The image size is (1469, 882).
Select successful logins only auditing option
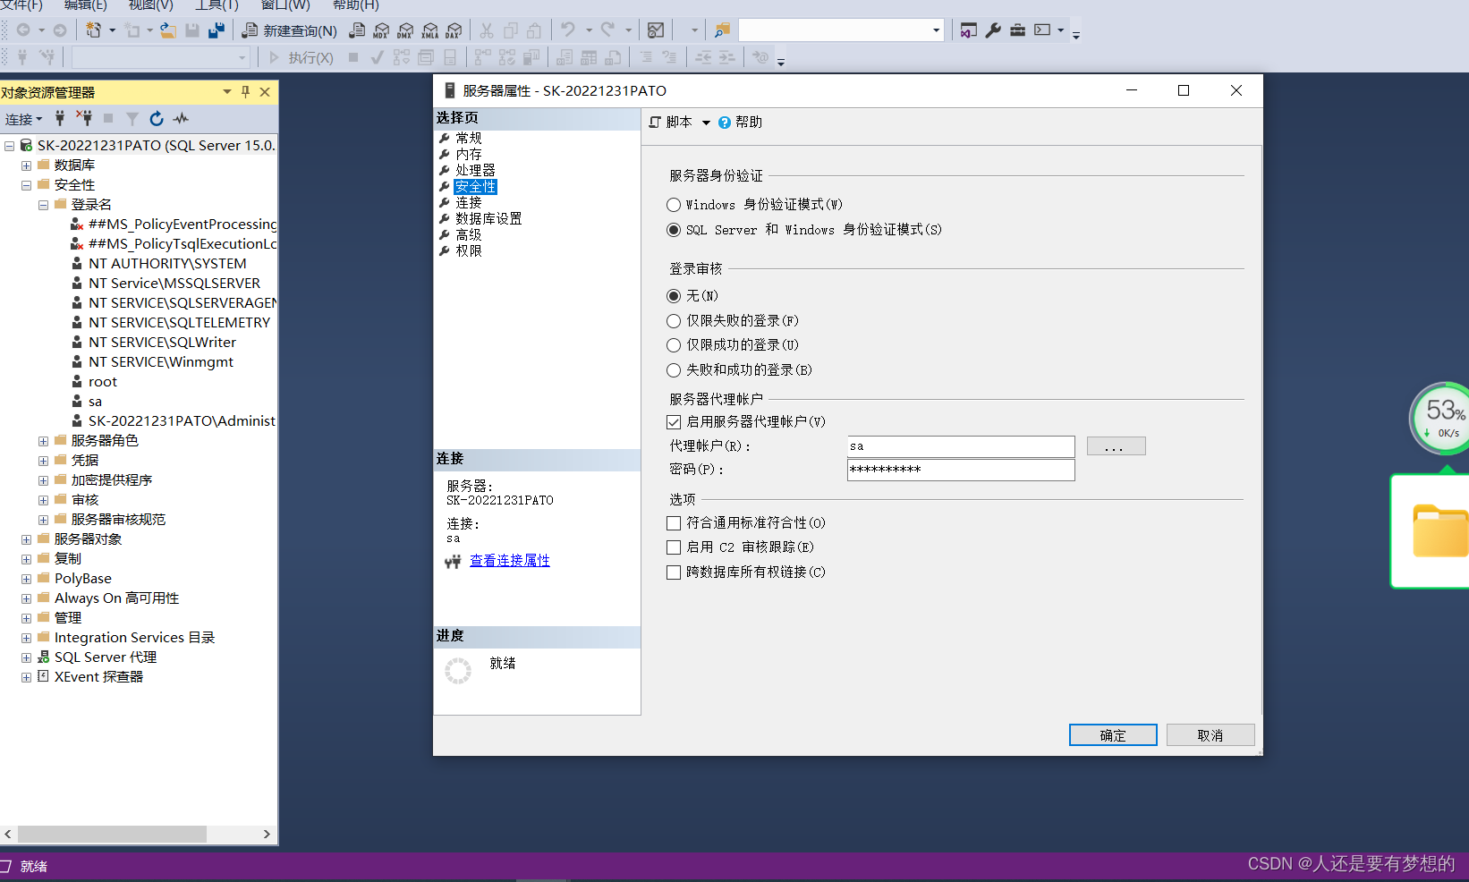point(674,345)
